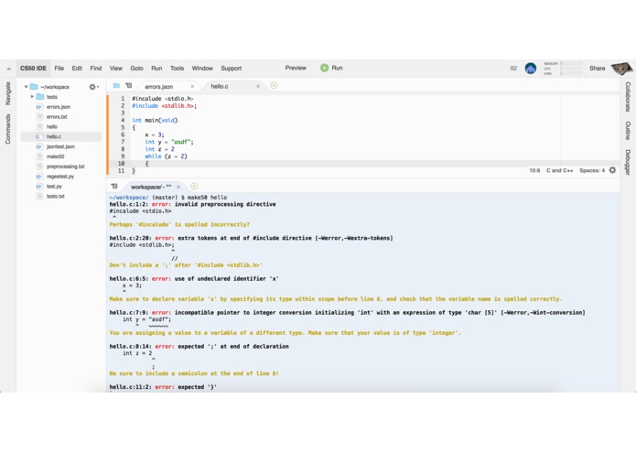This screenshot has height=452, width=636.
Task: Open the memory CPU disk stats meter
Action: pyautogui.click(x=563, y=69)
